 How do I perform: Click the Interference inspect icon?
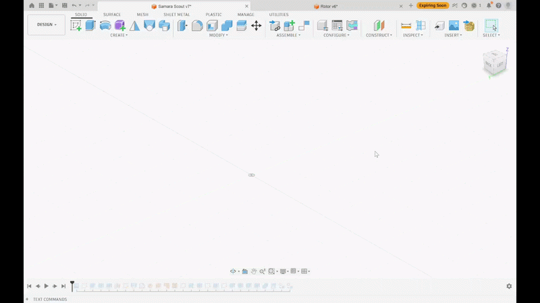421,26
